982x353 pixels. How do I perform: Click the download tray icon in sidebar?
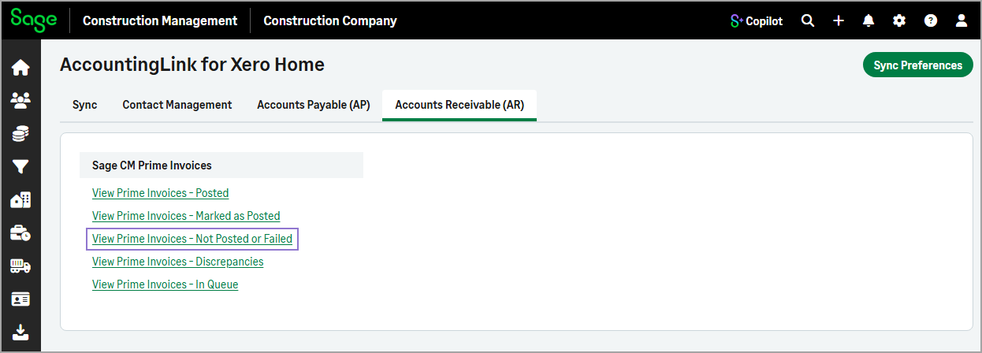point(20,333)
